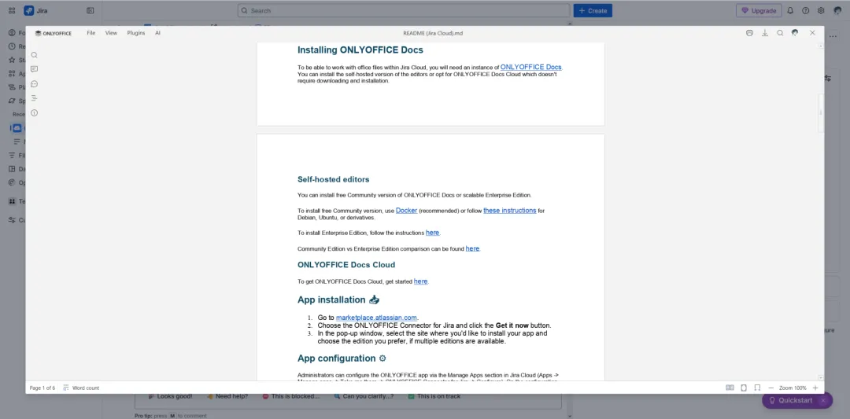
Task: Click the user avatar in ONLYOFFICE header
Action: pyautogui.click(x=795, y=33)
